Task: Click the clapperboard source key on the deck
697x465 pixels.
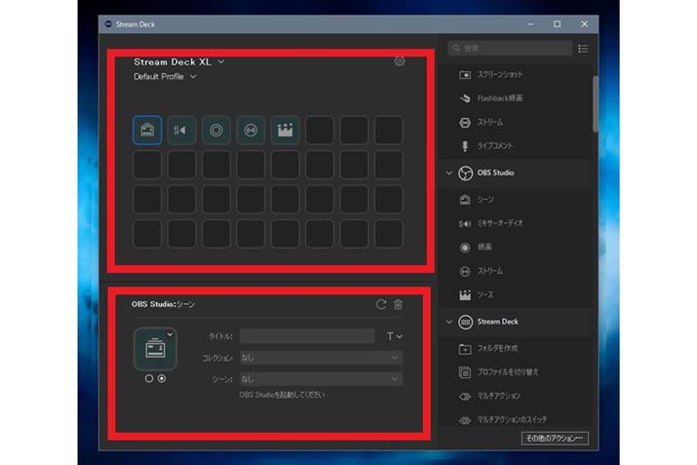Action: pos(285,131)
